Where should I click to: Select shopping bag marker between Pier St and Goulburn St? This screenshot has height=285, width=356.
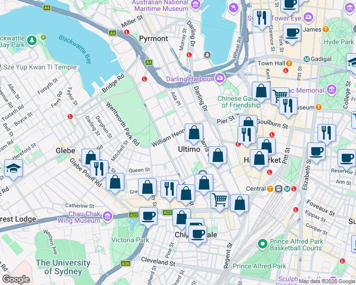pos(248,121)
